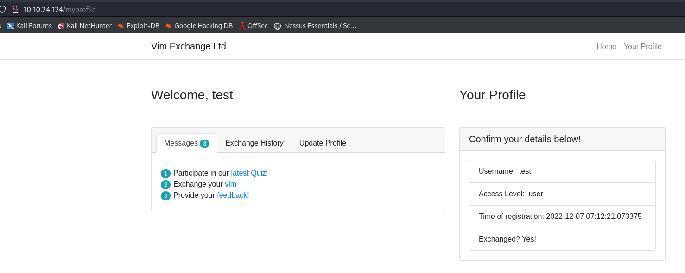
Task: Click the Messages count badge showing 3
Action: click(204, 144)
